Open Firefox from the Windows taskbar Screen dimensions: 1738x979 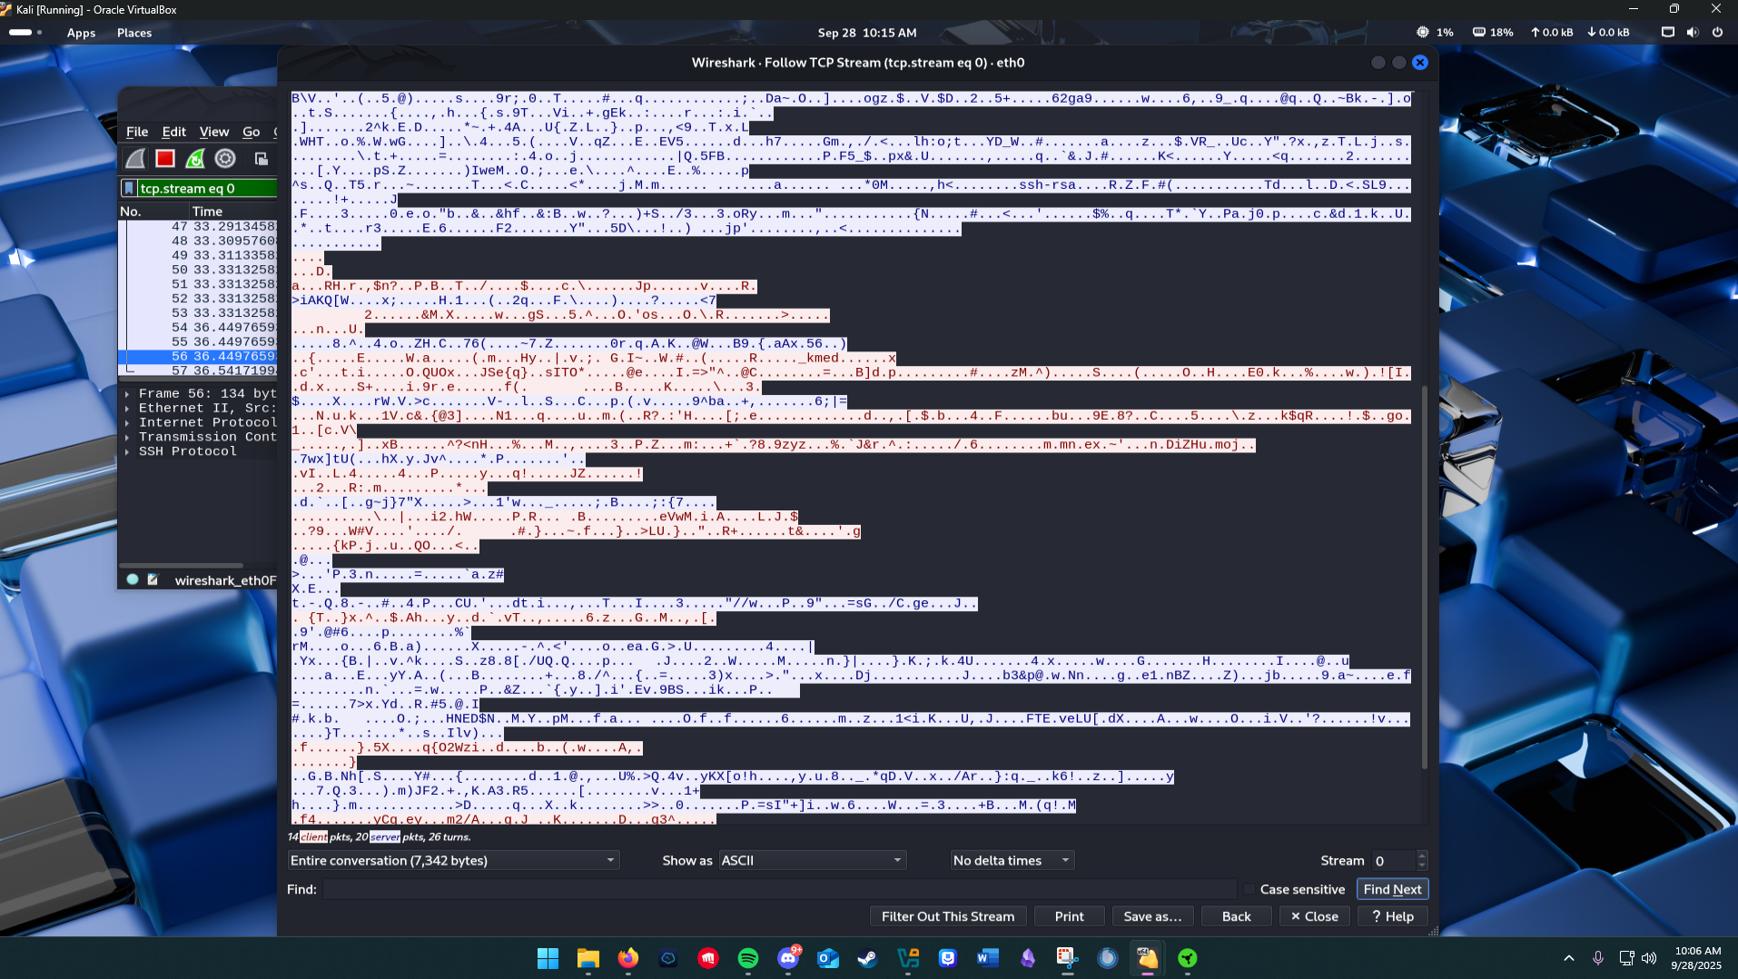coord(628,958)
